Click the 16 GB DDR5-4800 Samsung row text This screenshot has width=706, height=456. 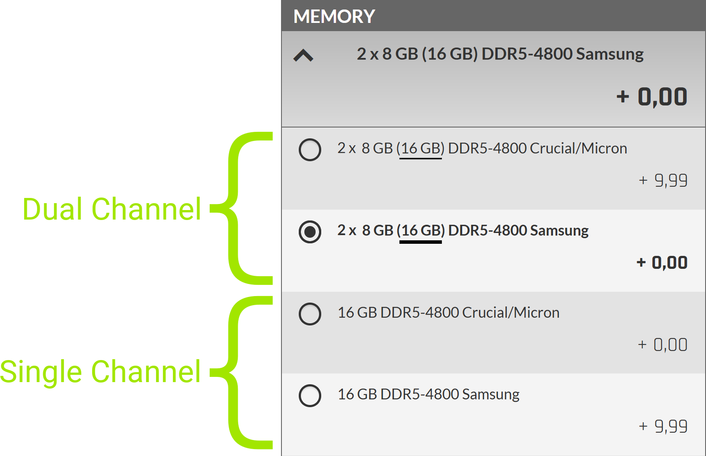point(428,394)
